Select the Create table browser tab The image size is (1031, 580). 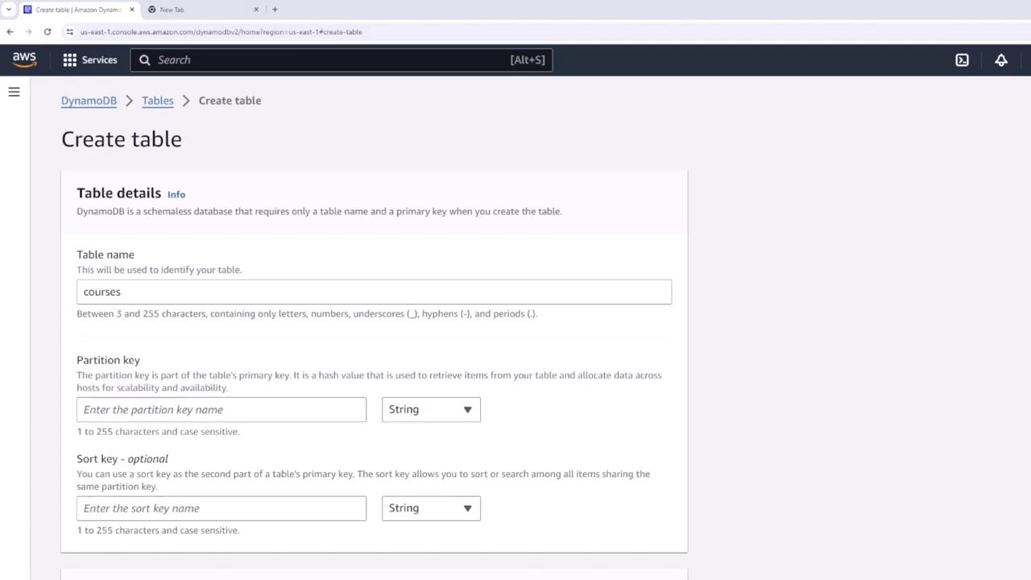click(x=78, y=10)
